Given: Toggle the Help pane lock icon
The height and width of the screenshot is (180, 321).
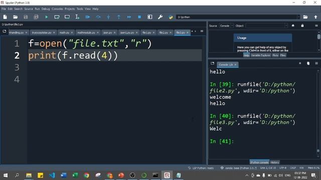Looking at the screenshot, I should (x=302, y=25).
